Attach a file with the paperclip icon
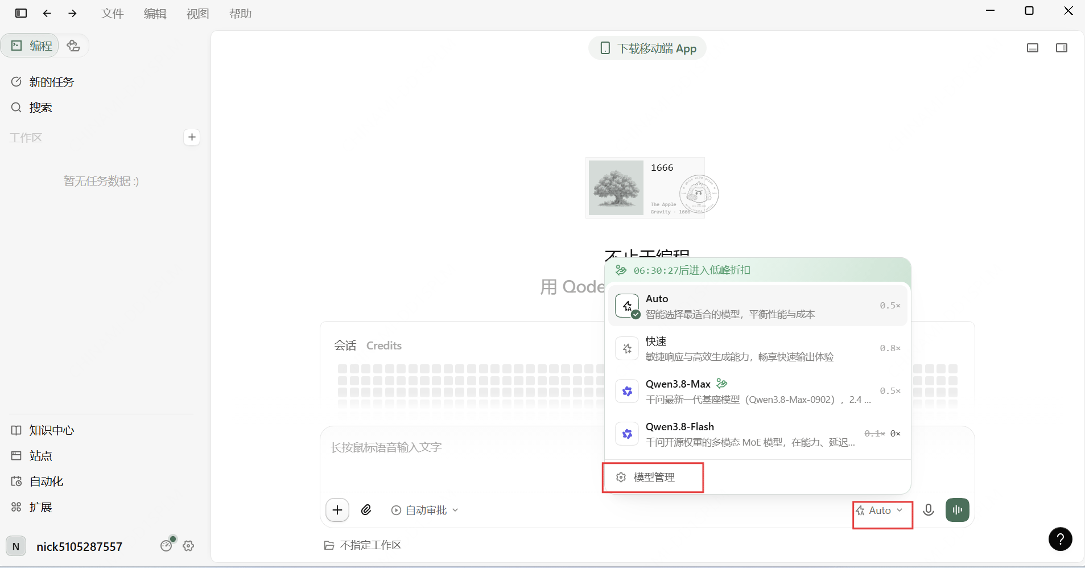 (x=366, y=510)
